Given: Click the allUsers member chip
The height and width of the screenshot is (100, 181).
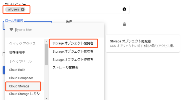Looking at the screenshot, I should pyautogui.click(x=14, y=9).
